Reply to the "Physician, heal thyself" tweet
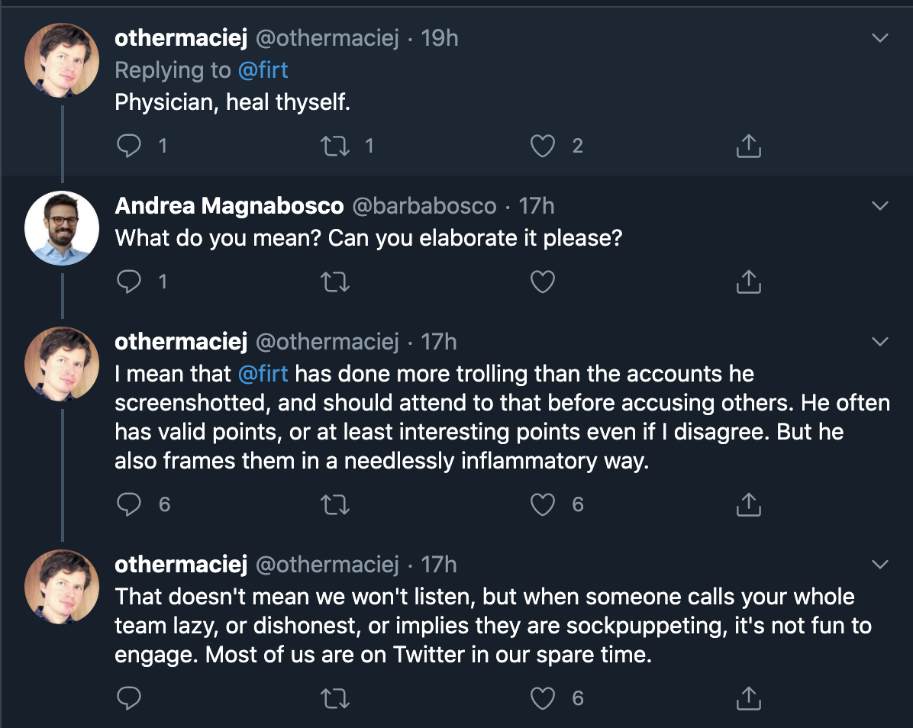The height and width of the screenshot is (728, 913). click(130, 146)
